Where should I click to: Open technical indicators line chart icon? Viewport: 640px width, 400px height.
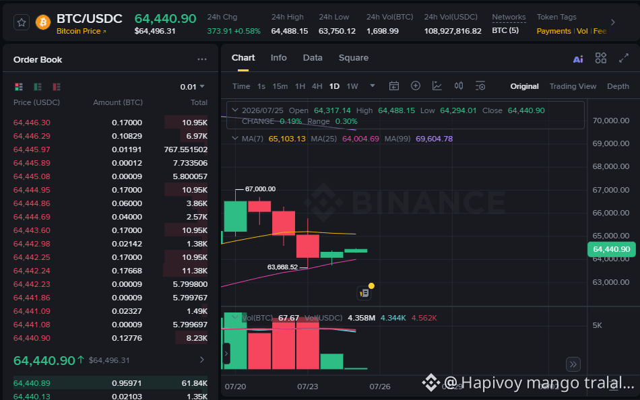coord(437,86)
